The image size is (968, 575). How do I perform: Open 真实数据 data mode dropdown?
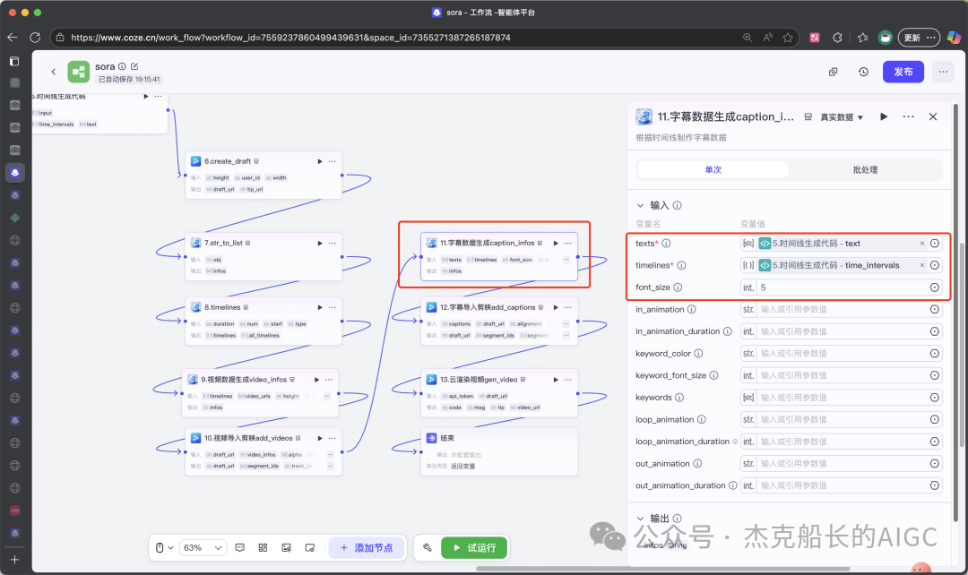841,117
